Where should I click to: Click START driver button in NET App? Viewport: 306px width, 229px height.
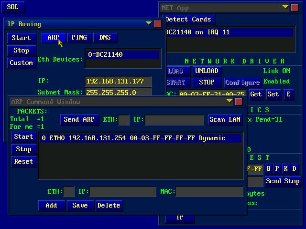pos(178,83)
